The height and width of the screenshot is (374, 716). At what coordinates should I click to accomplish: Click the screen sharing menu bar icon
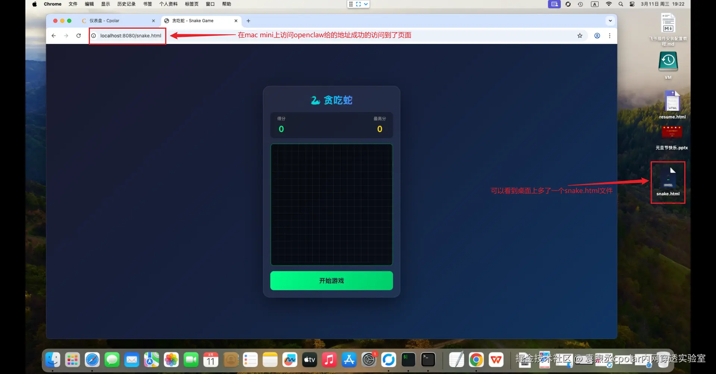[x=554, y=4]
